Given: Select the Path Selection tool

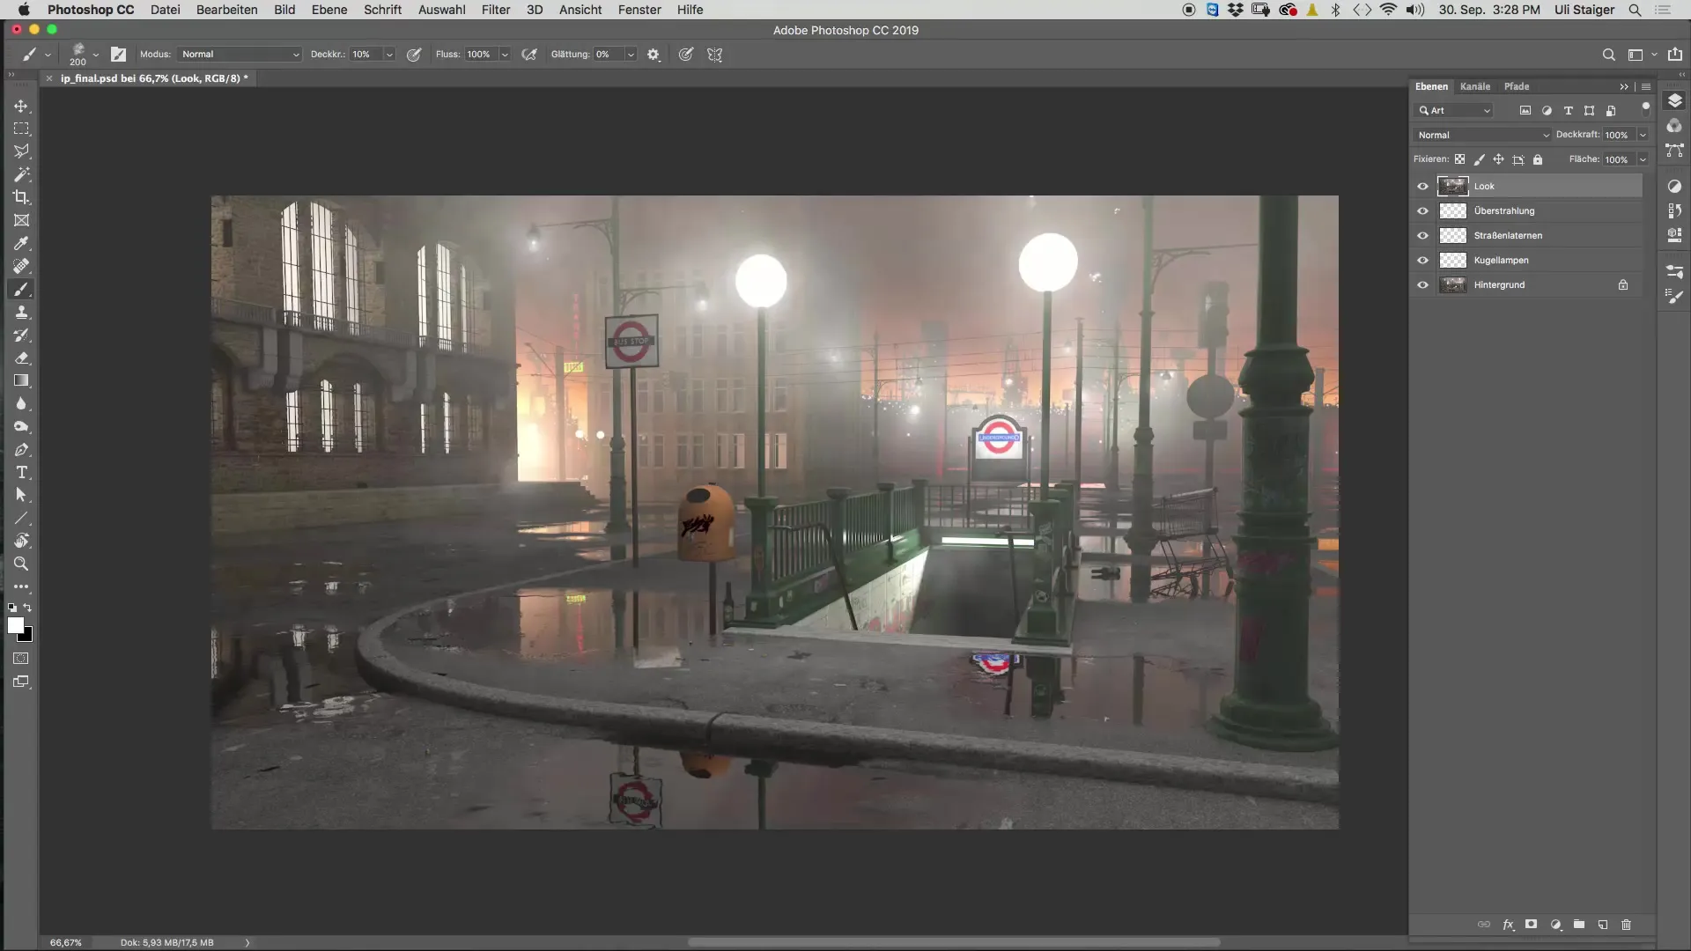Looking at the screenshot, I should [21, 495].
